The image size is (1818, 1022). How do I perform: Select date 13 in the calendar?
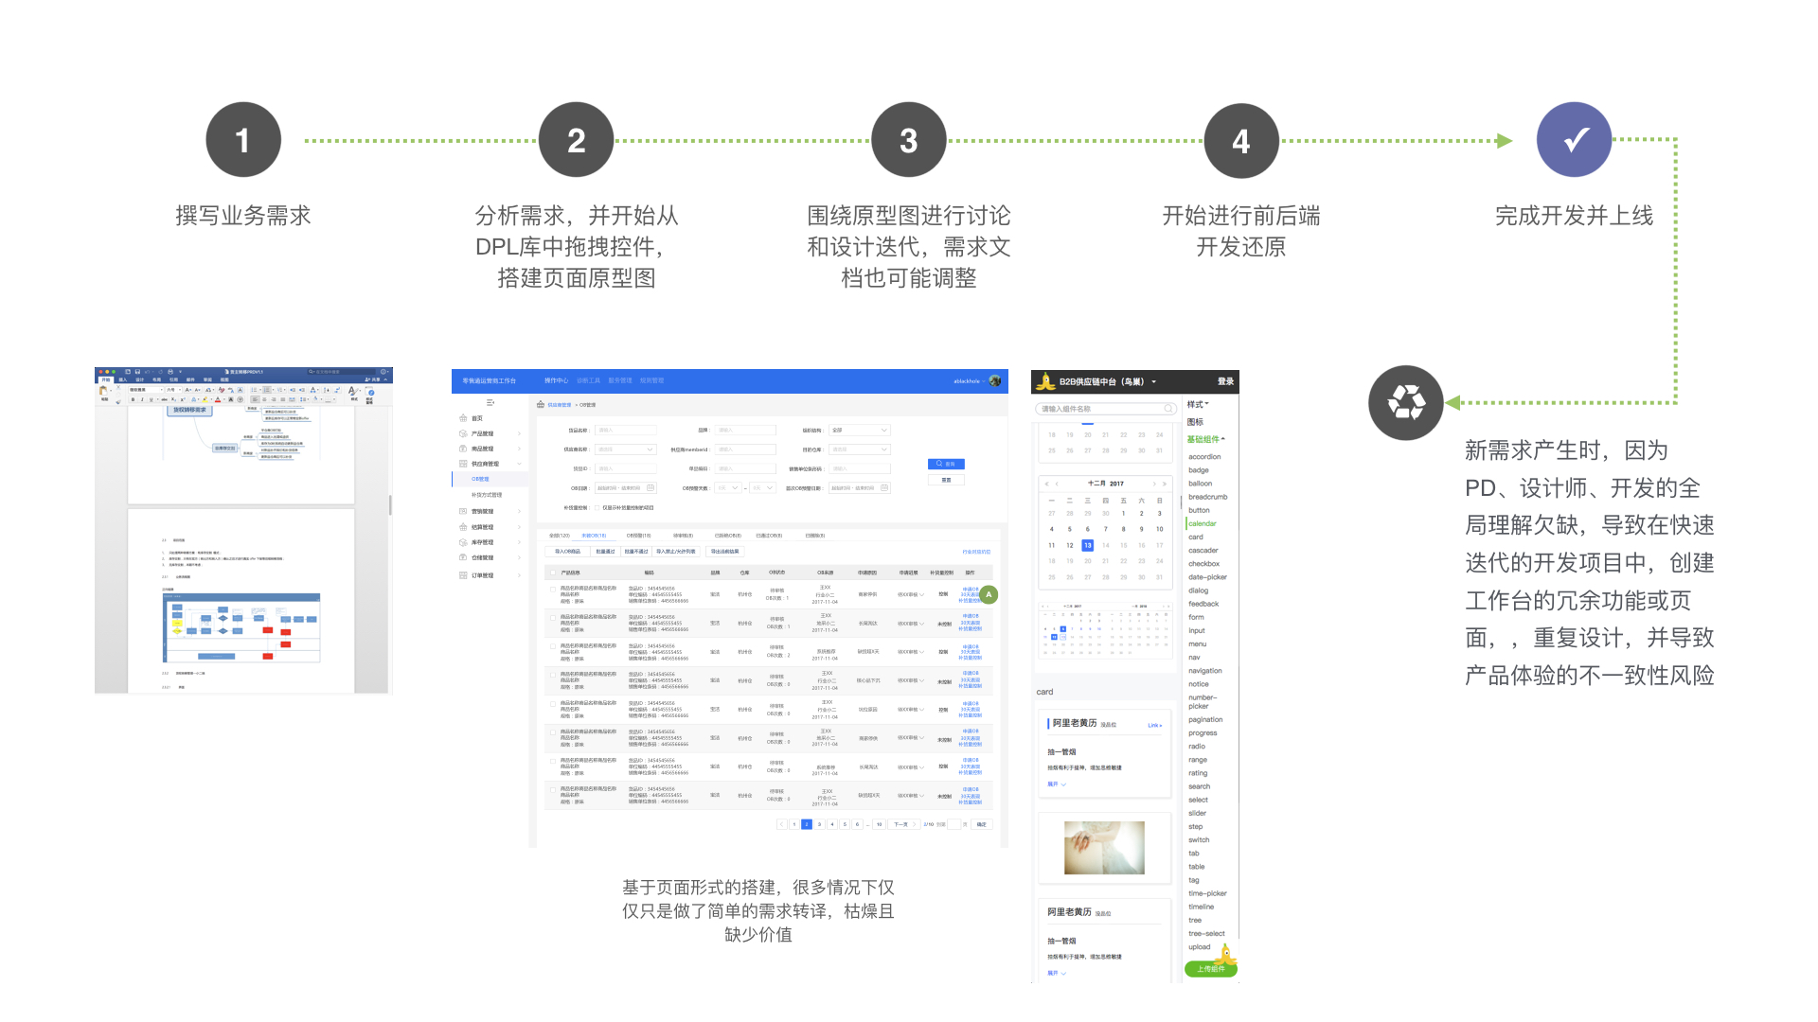tap(1088, 545)
